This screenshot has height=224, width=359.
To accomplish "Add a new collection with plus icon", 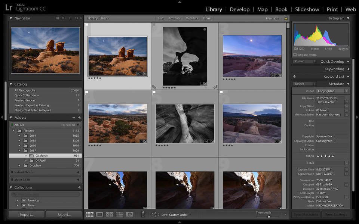I will point(79,187).
